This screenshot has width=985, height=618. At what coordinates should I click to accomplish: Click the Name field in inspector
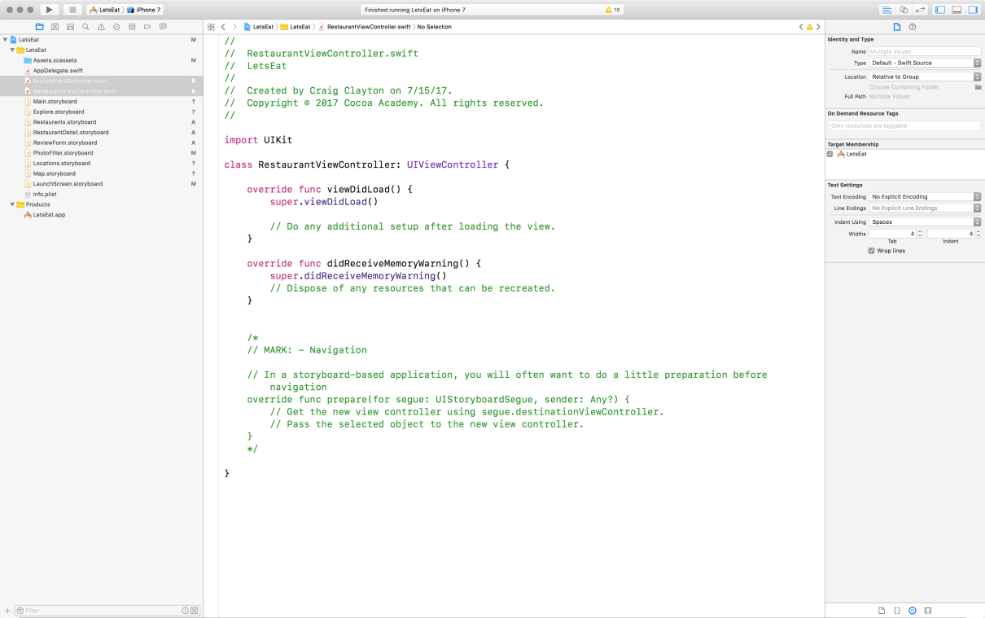pos(924,51)
